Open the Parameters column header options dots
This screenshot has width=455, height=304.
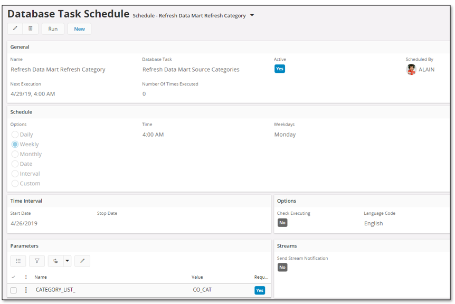26,277
